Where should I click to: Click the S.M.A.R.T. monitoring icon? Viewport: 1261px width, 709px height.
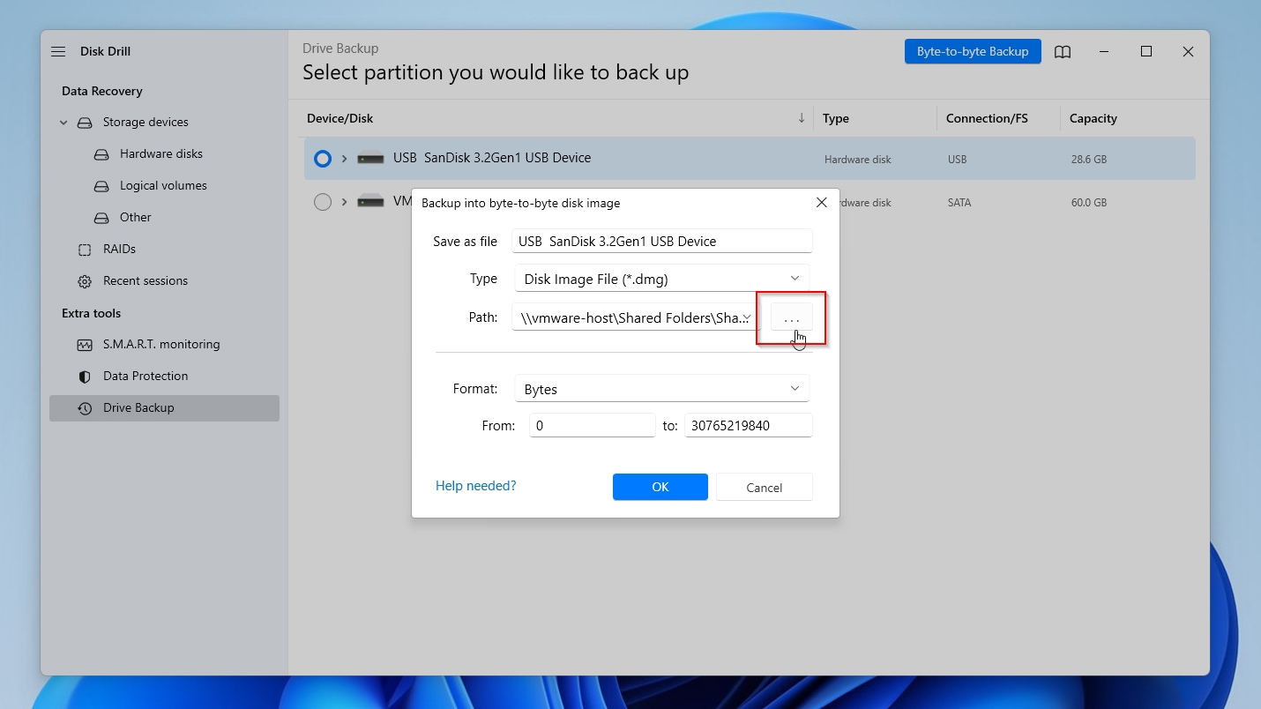point(85,345)
